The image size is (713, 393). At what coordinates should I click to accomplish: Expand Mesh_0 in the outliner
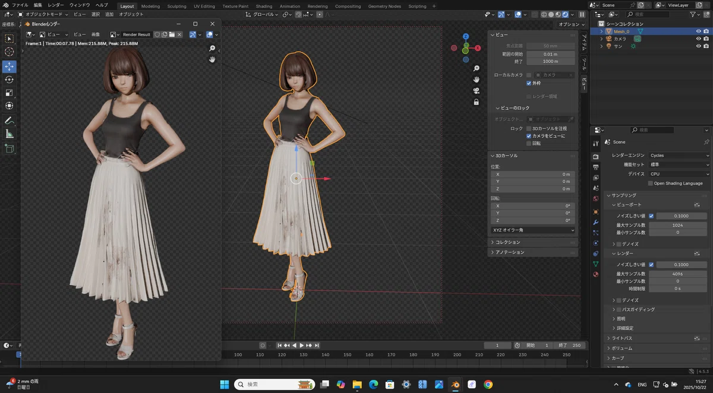[601, 31]
